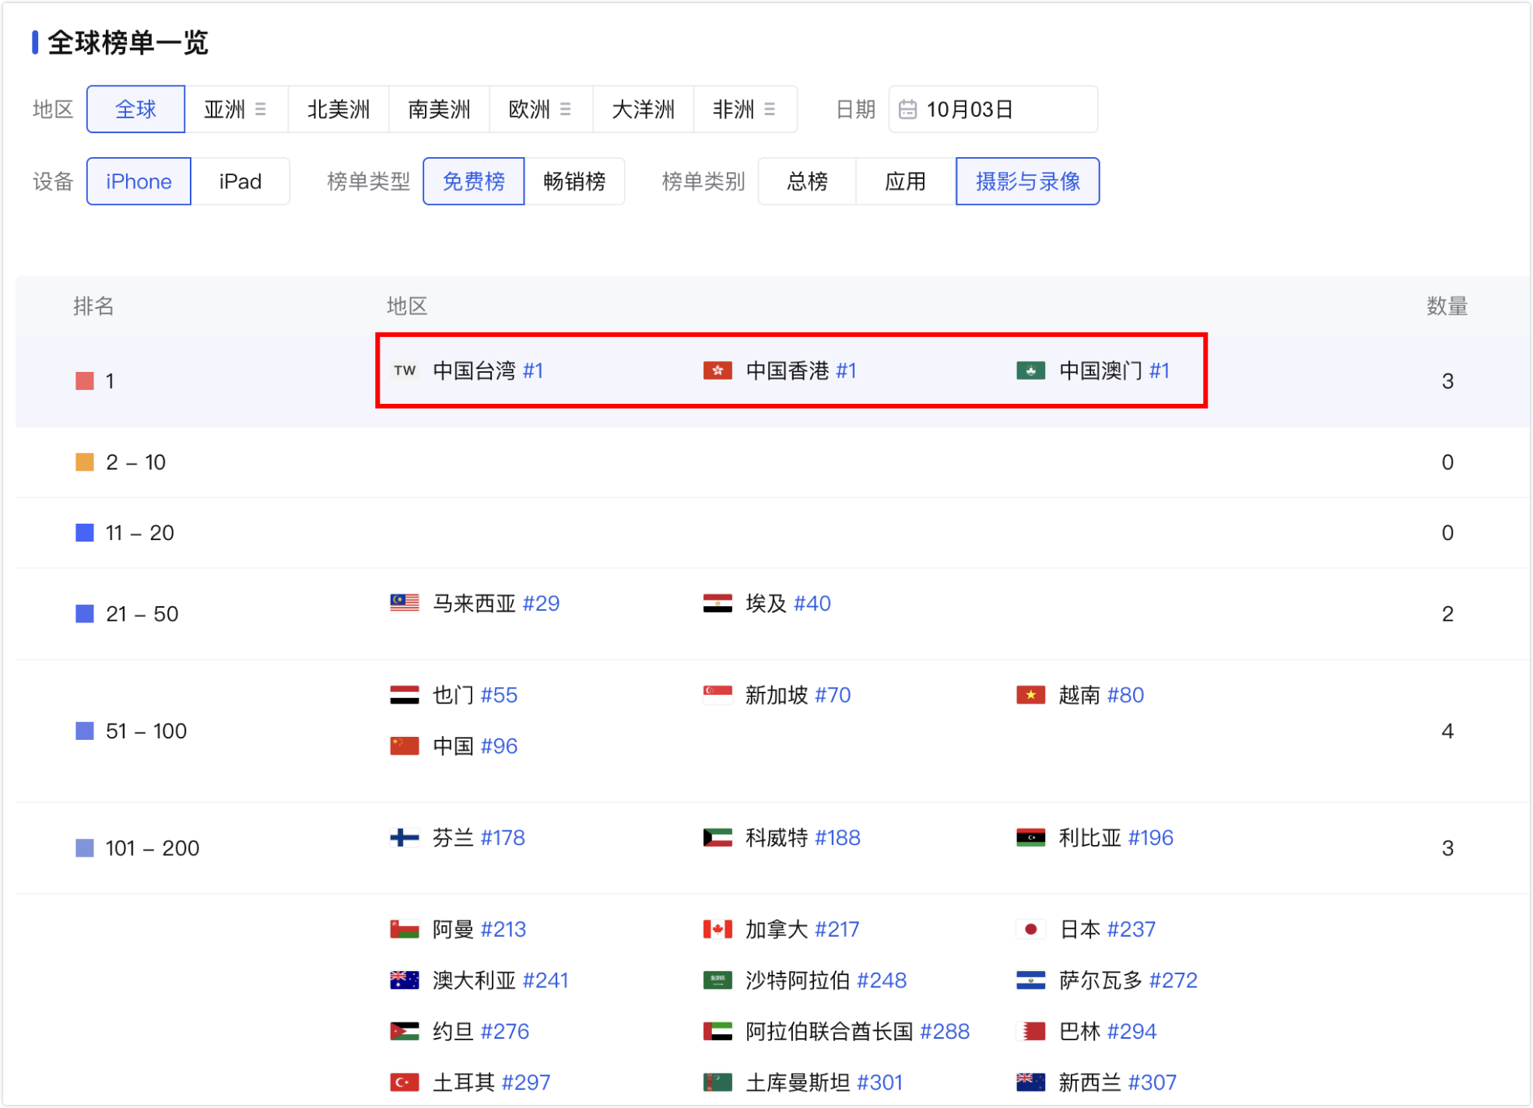Switch to the 大洋洲 region tab
This screenshot has width=1533, height=1108.
click(x=643, y=109)
